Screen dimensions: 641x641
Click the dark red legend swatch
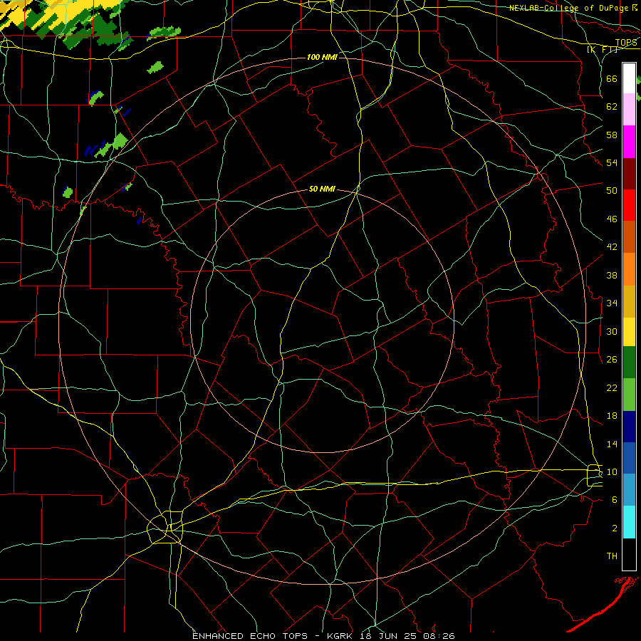629,174
